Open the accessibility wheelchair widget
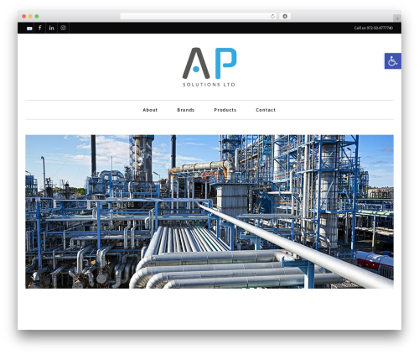Screen dimensions: 419x355 (393, 60)
